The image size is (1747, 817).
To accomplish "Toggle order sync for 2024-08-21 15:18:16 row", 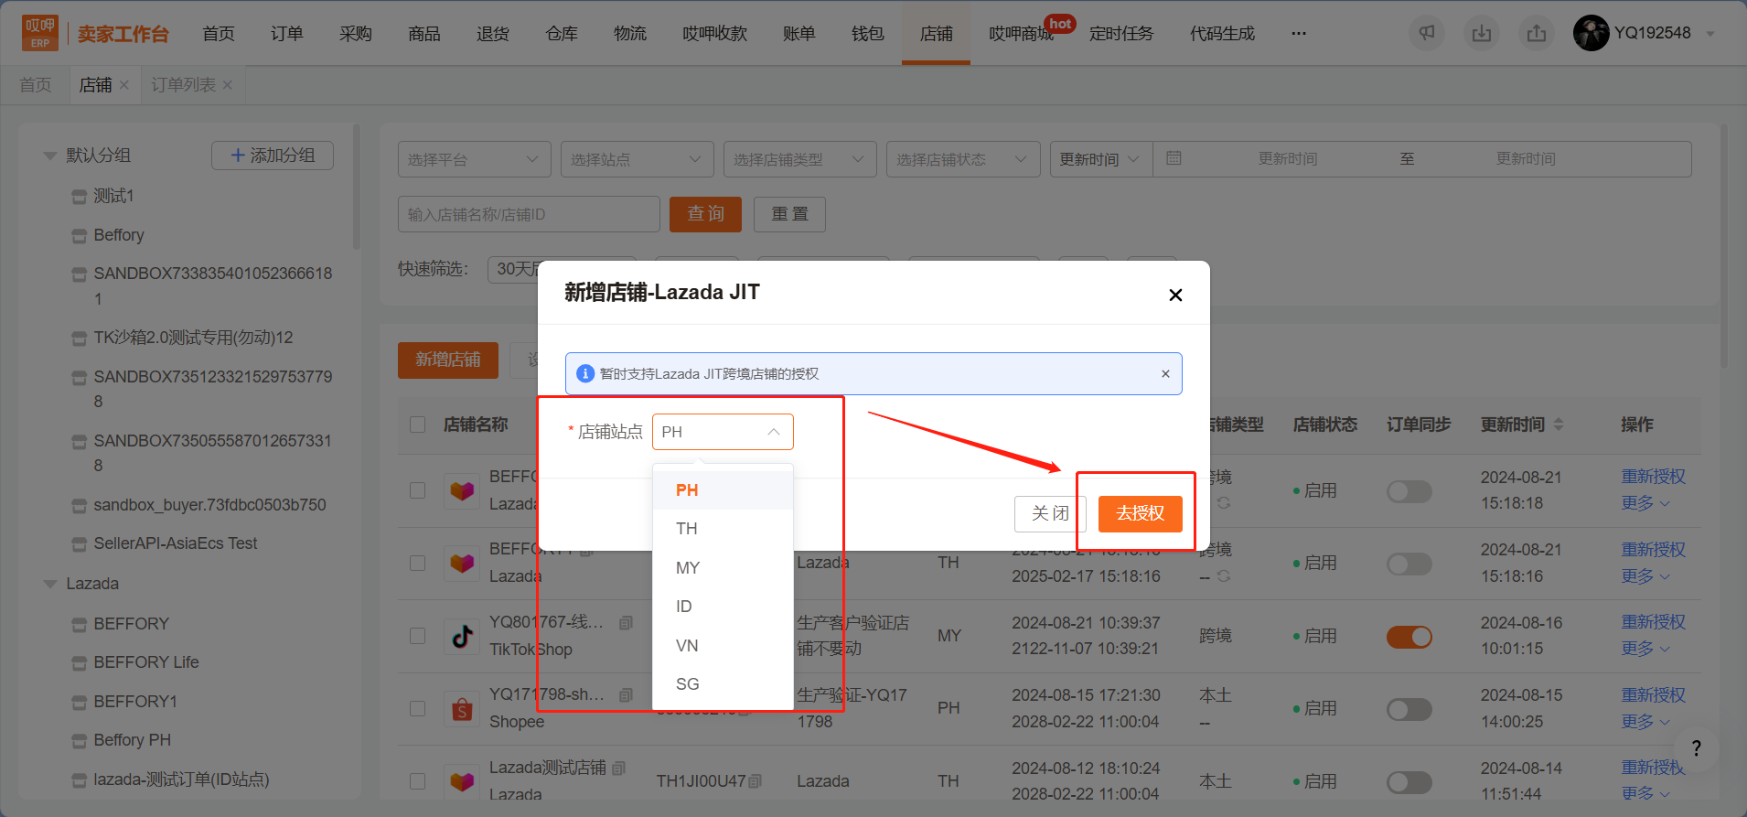I will [x=1409, y=564].
